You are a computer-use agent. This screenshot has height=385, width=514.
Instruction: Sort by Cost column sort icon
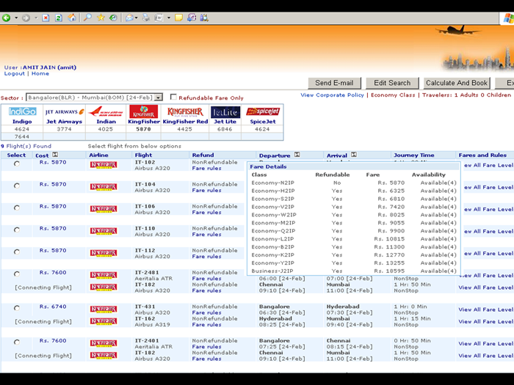[55, 155]
